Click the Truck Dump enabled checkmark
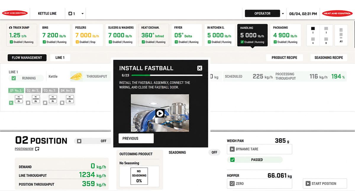The height and width of the screenshot is (191, 355). [x=11, y=42]
